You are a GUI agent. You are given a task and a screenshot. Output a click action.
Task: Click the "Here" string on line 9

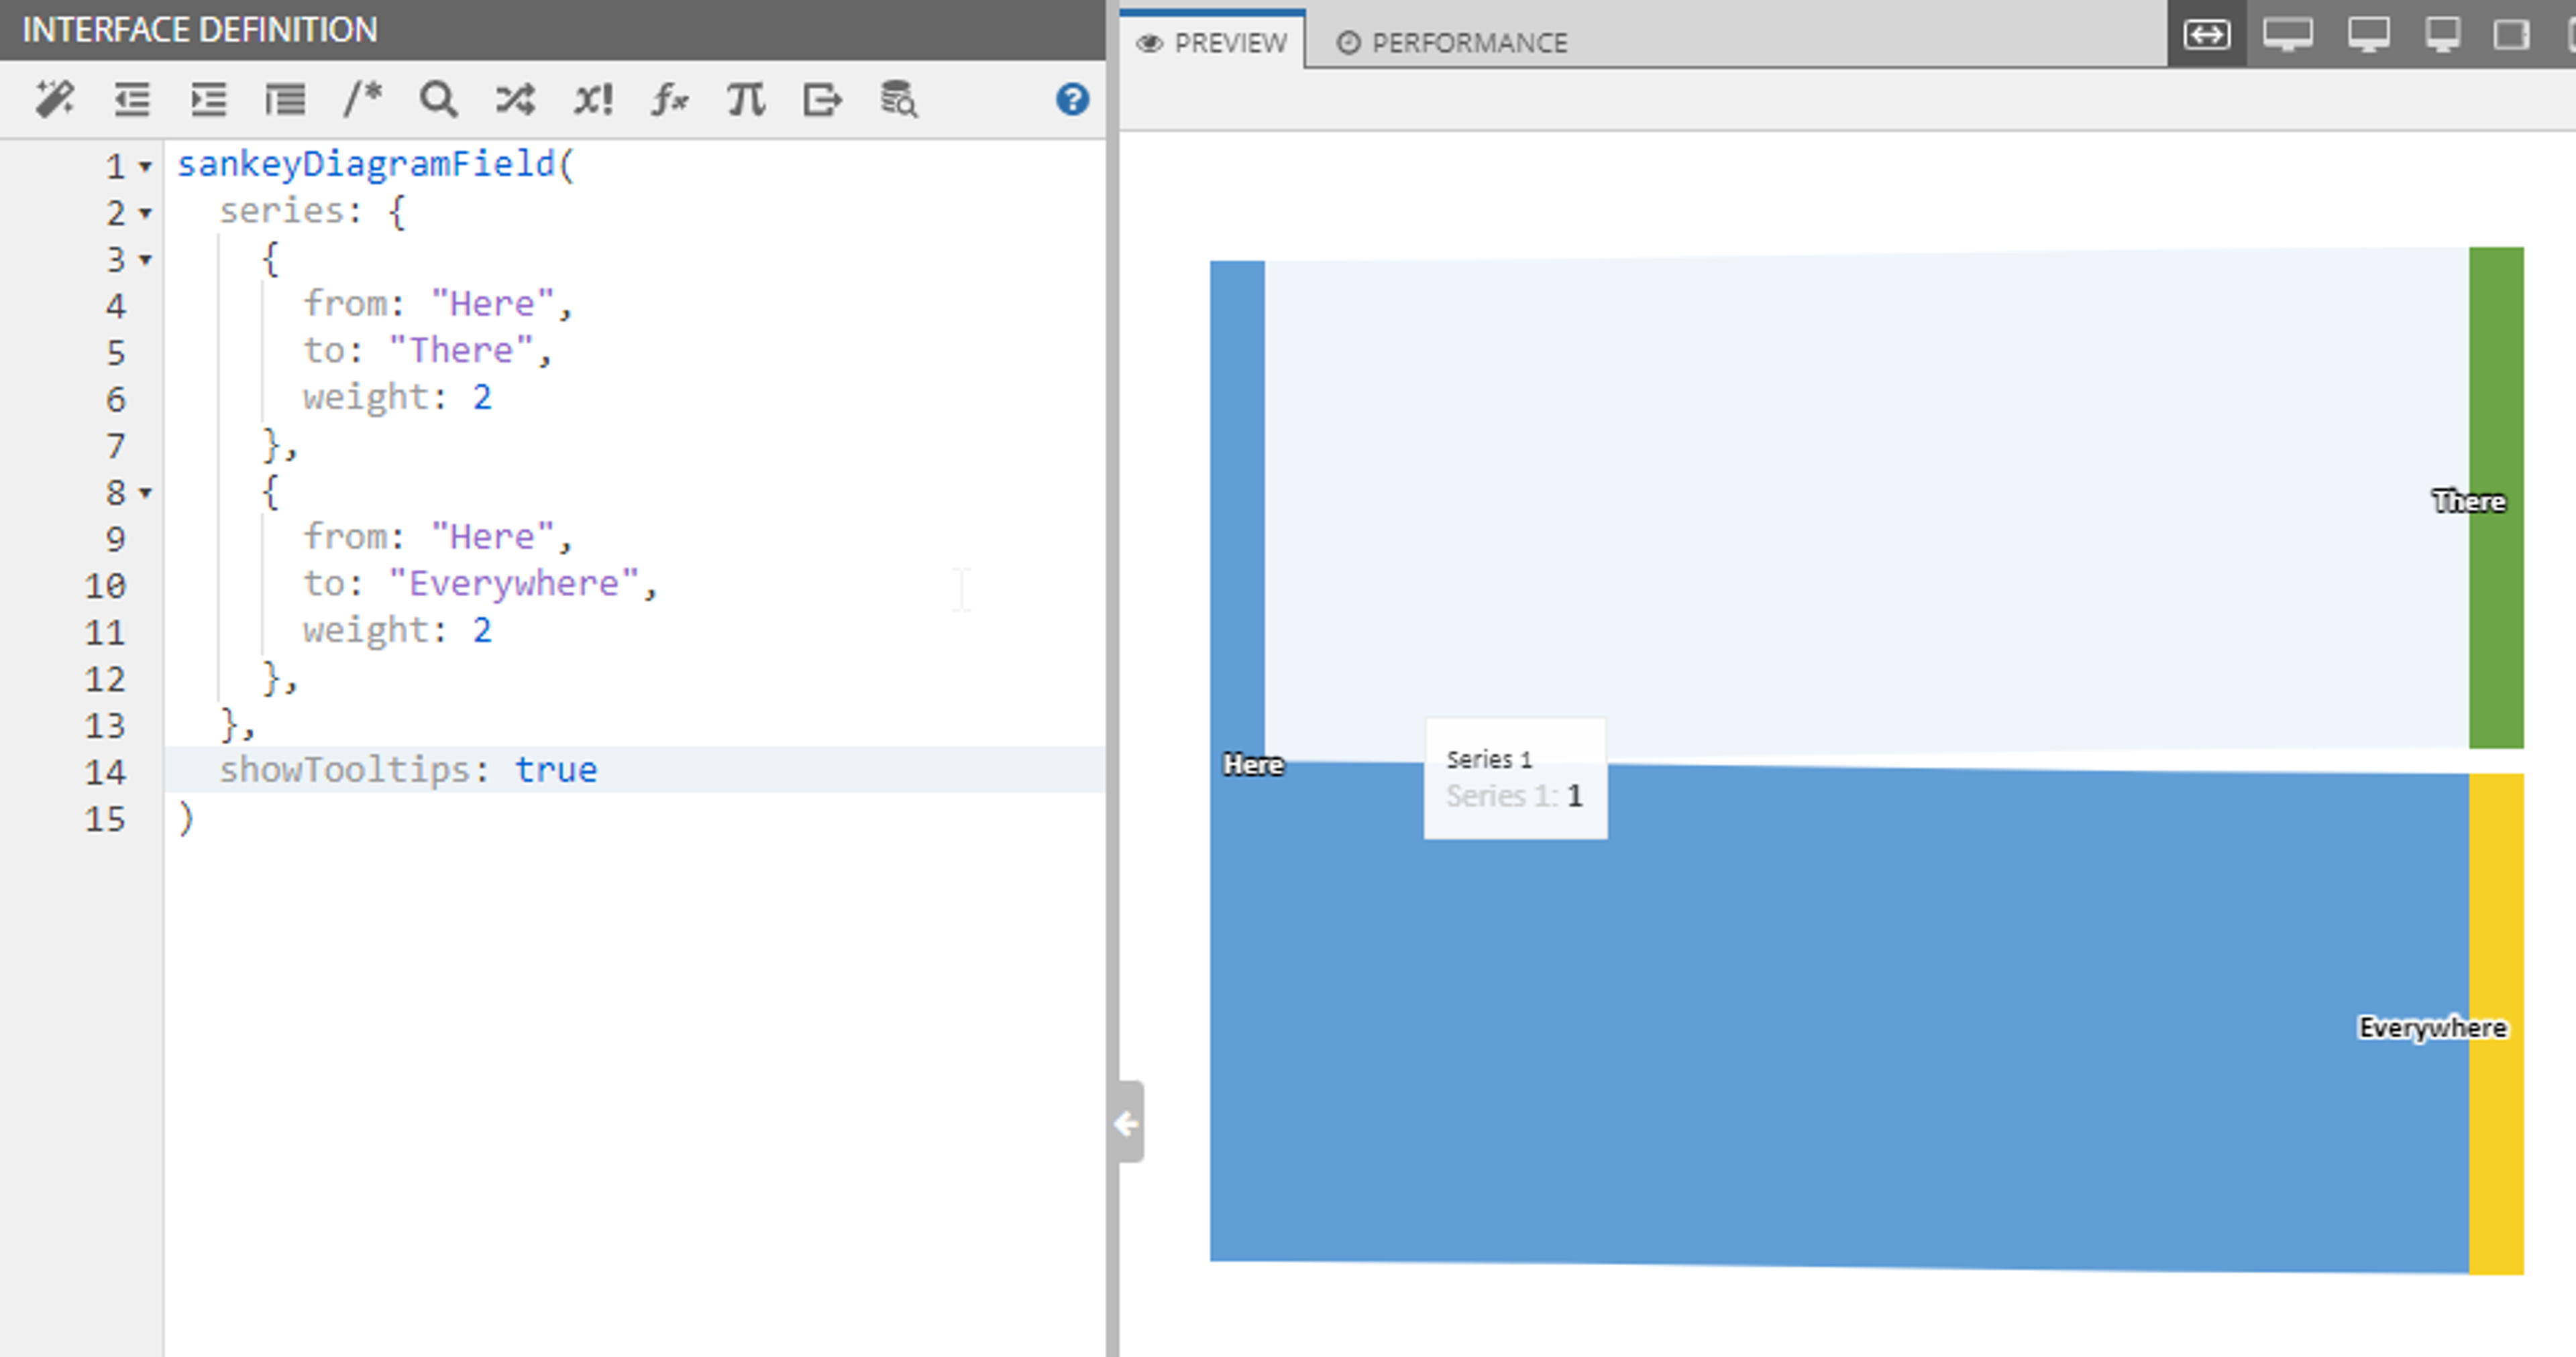coord(492,536)
